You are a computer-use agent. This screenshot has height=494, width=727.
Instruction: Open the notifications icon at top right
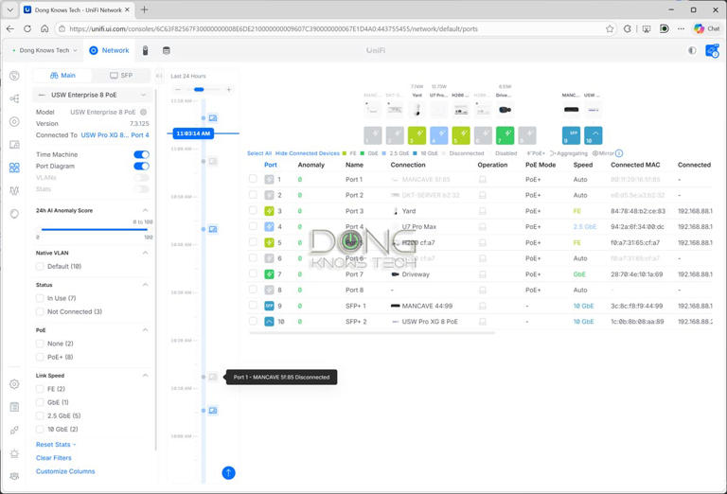tap(712, 50)
